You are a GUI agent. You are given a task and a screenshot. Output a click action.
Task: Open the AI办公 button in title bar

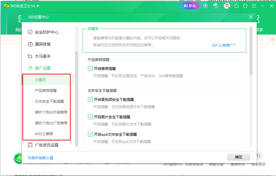click(190, 6)
